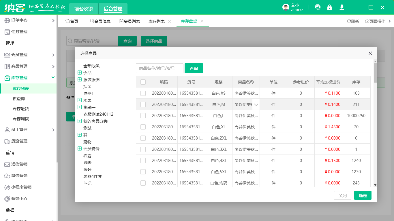The height and width of the screenshot is (221, 394).
Task: Click the 微信营销 WeChat marketing icon
Action: [x=6, y=176]
